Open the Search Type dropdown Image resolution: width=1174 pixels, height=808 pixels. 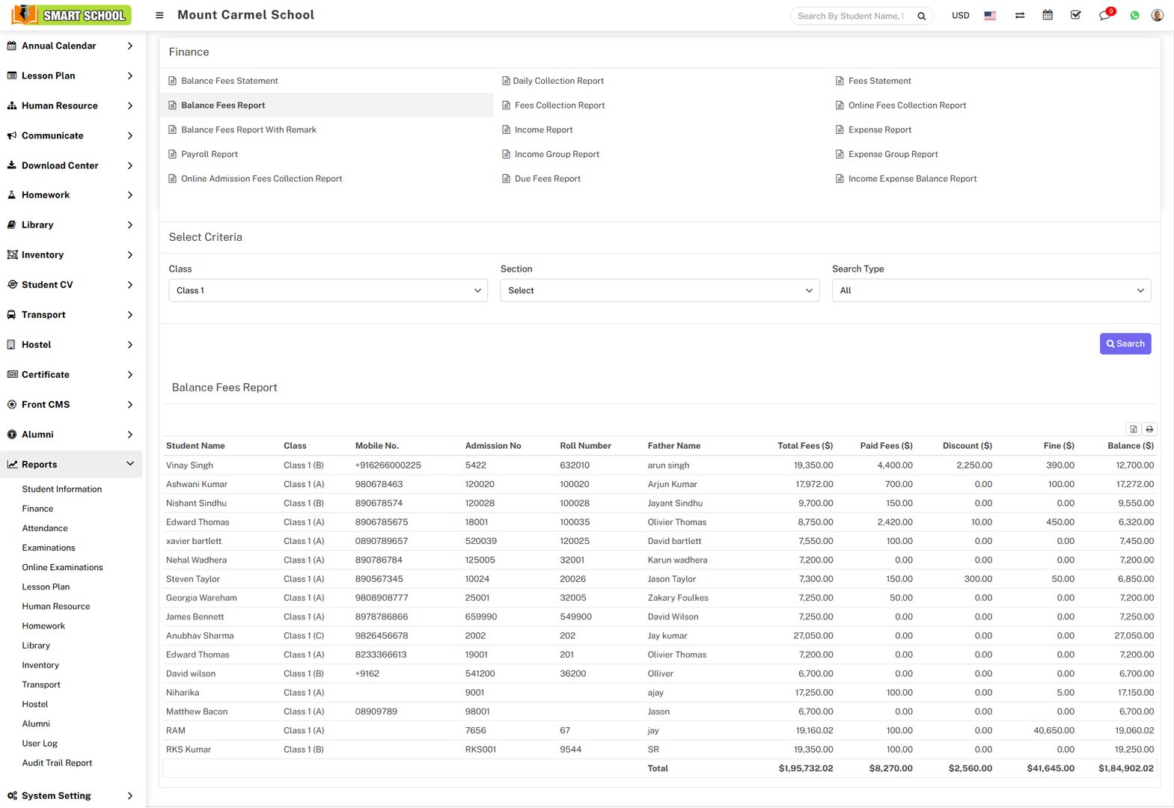991,290
